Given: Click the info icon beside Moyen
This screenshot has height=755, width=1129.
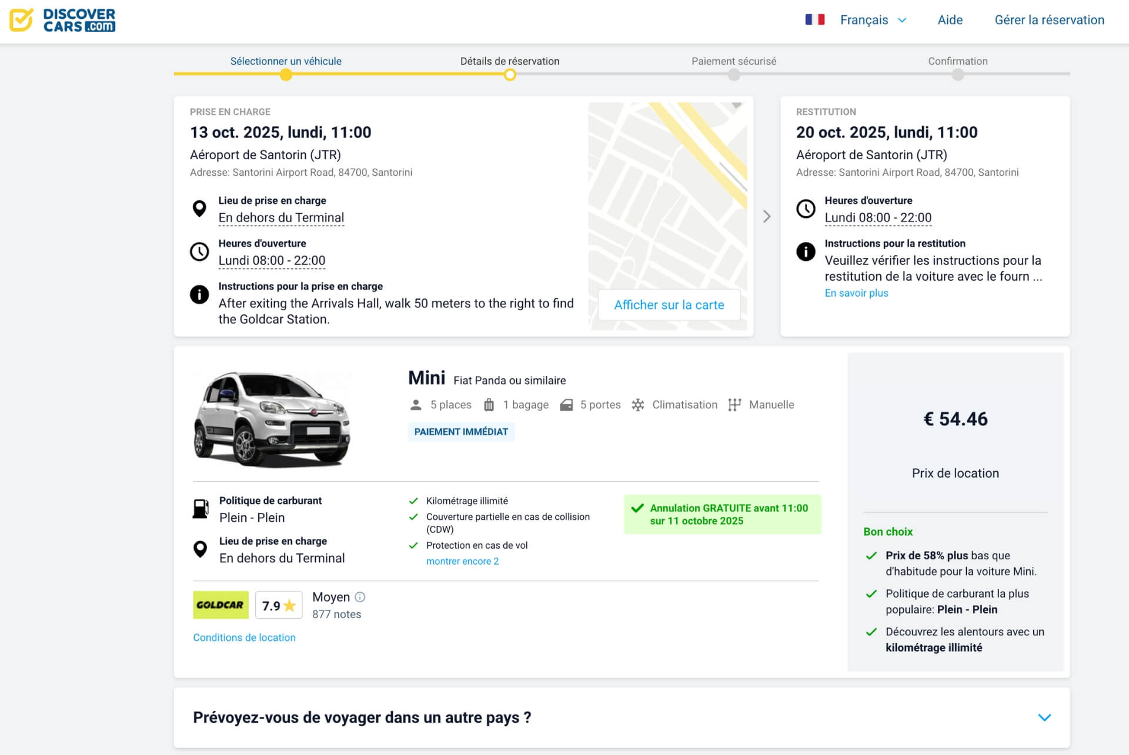Looking at the screenshot, I should click(x=360, y=597).
